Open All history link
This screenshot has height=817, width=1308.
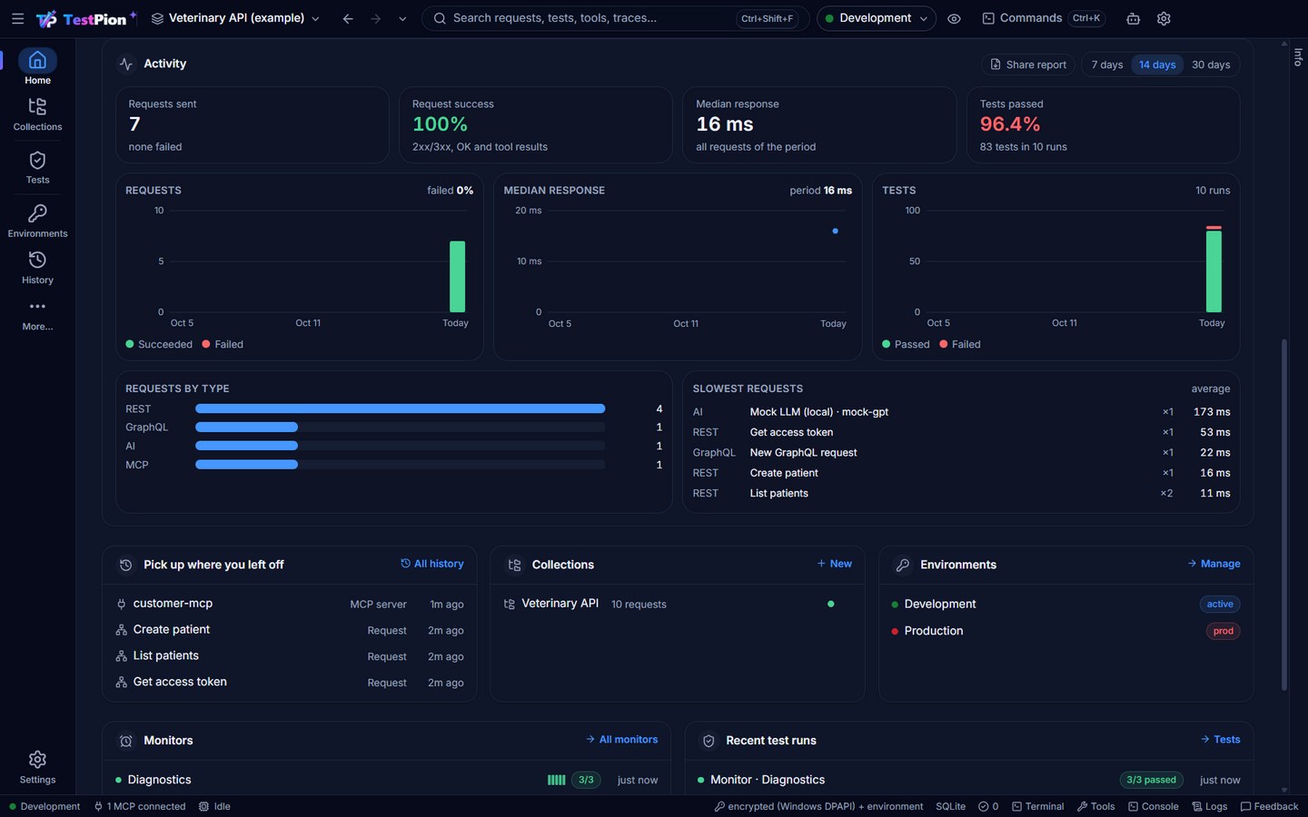[432, 564]
